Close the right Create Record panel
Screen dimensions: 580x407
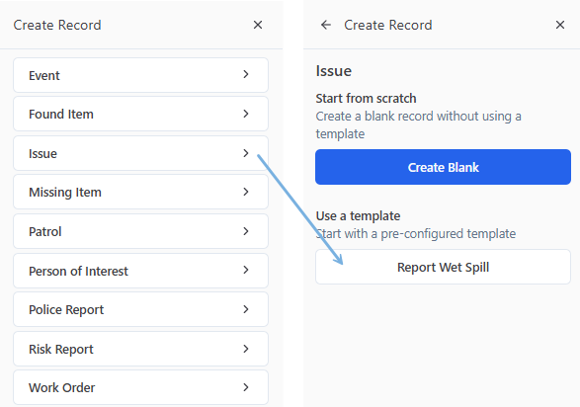(560, 25)
